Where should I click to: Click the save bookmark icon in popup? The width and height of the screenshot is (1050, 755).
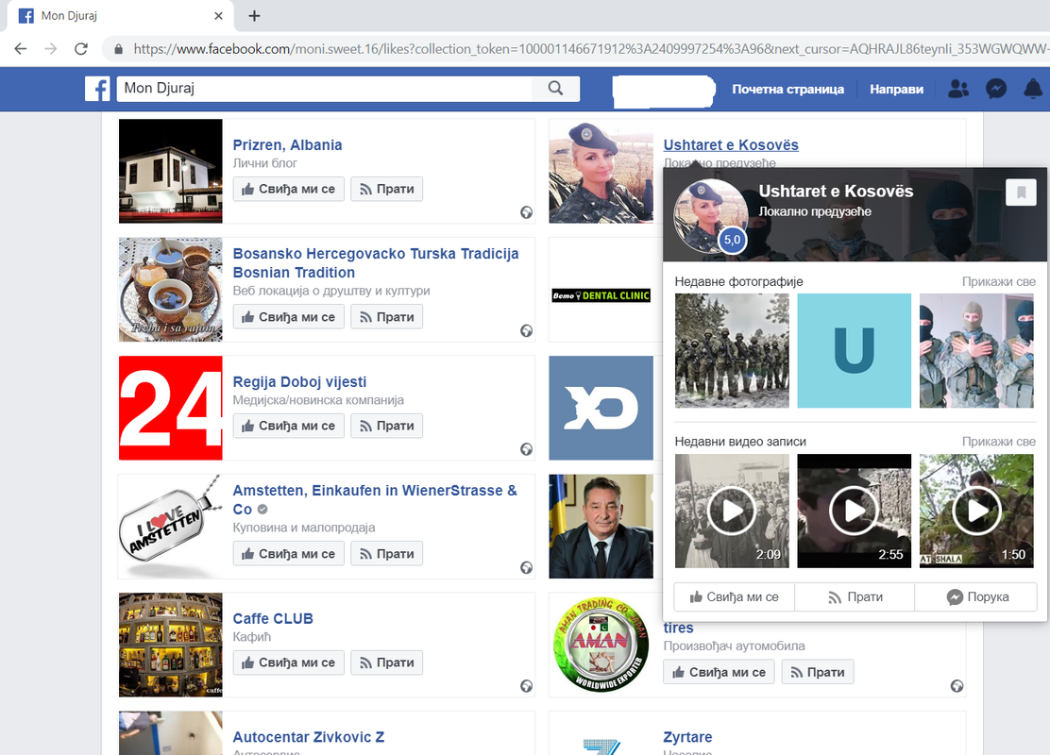[x=1022, y=193]
